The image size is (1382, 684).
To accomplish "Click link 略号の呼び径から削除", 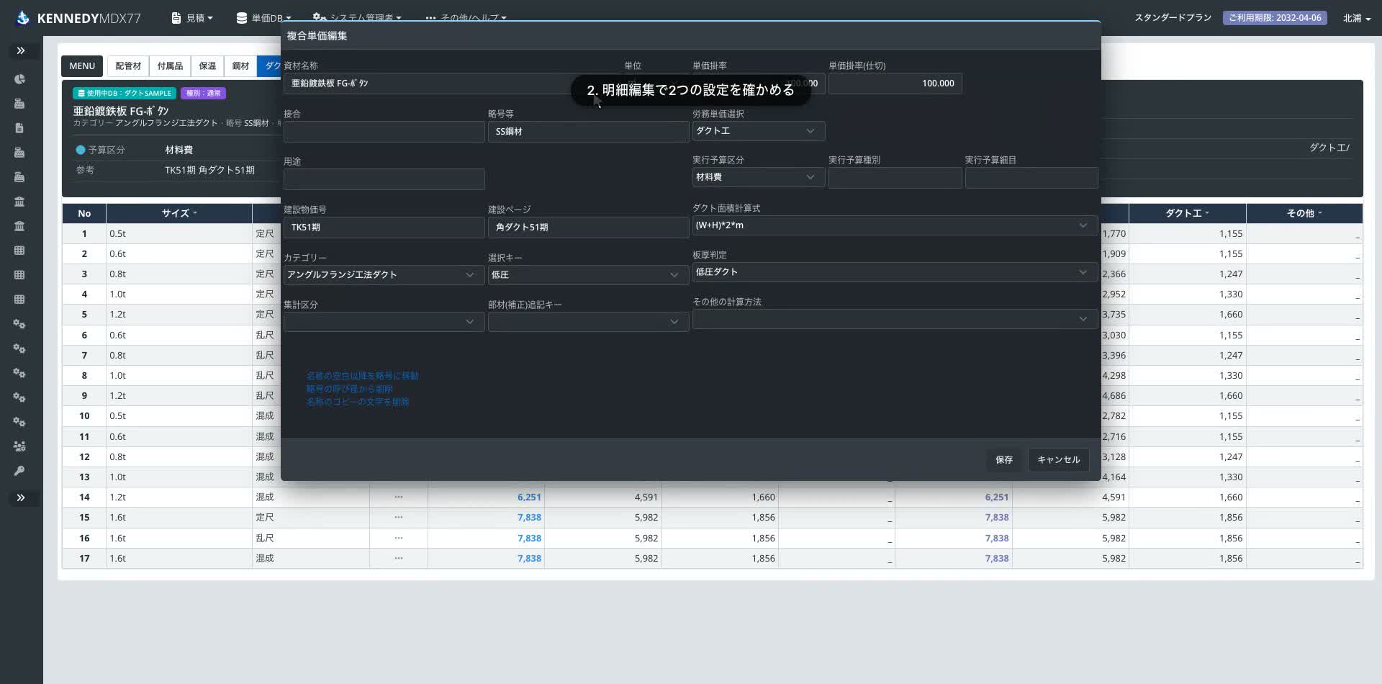I will click(x=350, y=389).
